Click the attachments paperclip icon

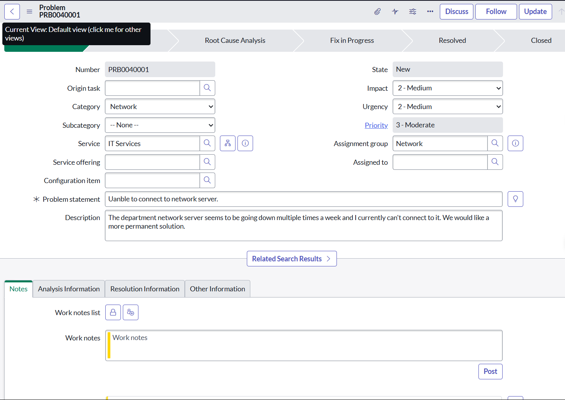[377, 12]
